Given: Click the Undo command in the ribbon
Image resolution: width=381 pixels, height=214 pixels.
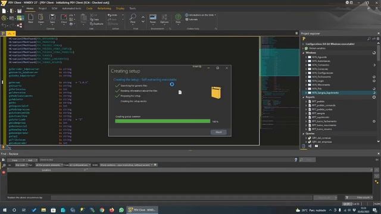Looking at the screenshot, I should (x=113, y=15).
